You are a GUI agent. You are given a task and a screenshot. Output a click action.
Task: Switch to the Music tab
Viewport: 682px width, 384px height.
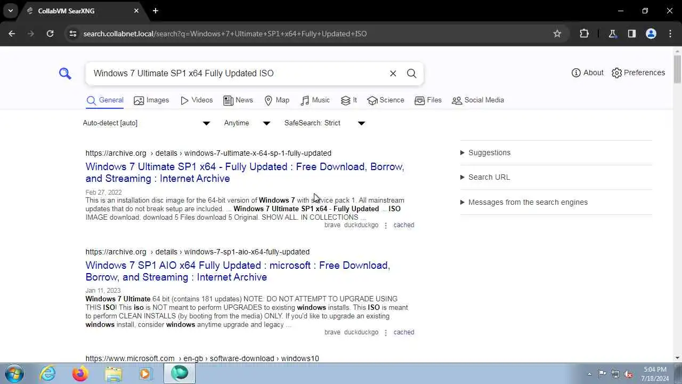315,100
